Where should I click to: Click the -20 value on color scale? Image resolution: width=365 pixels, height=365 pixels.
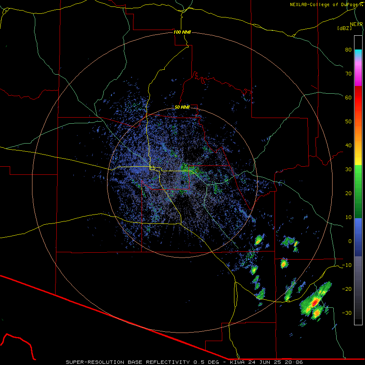[347, 289]
